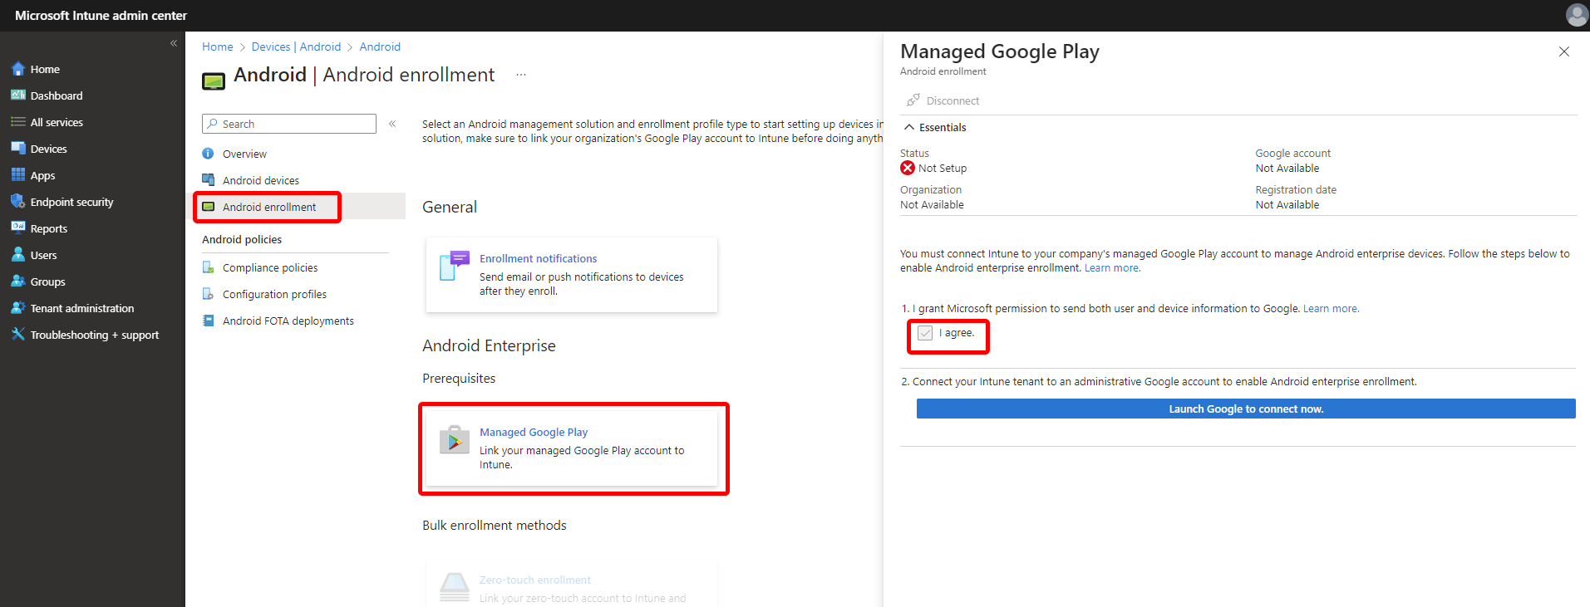Screen dimensions: 1590x607
Task: Open Configuration profiles menu item
Action: (274, 294)
